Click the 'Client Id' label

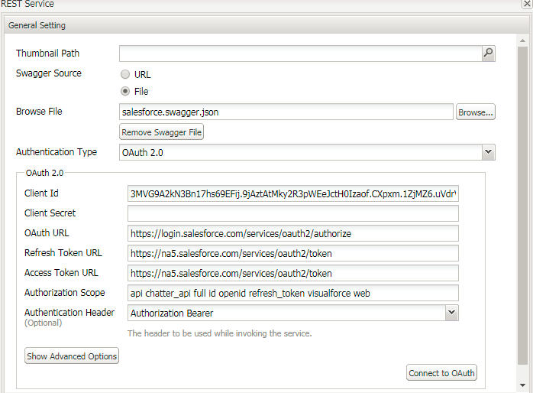click(x=41, y=193)
